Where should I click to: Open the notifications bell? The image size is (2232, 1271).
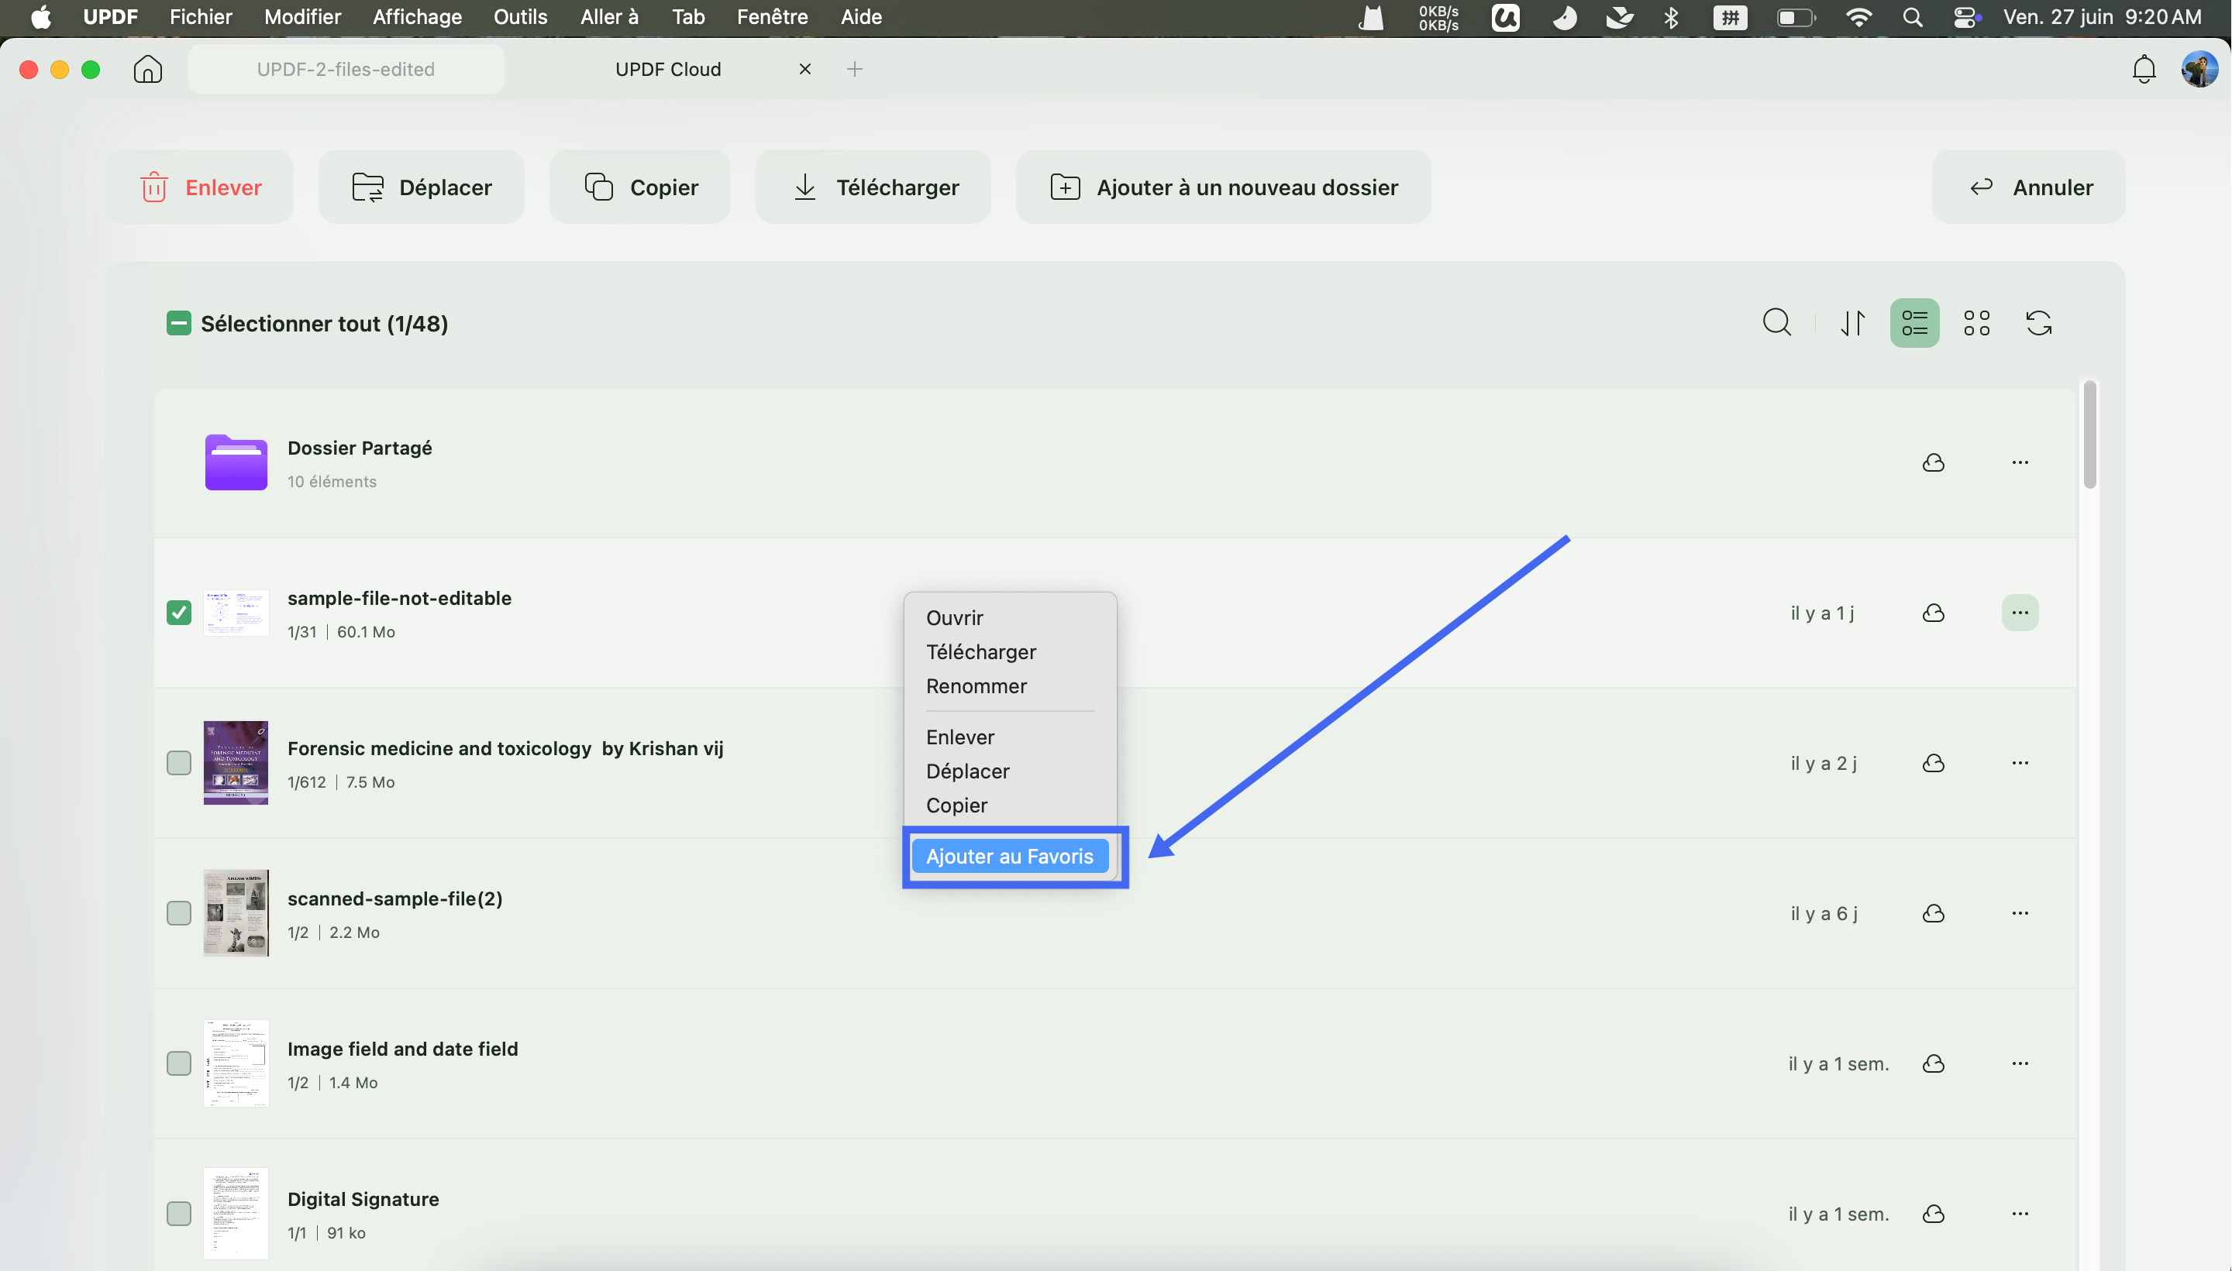(2144, 69)
